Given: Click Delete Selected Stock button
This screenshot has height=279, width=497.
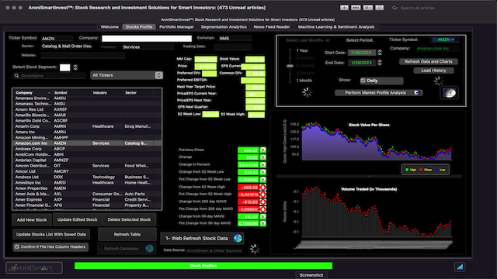Looking at the screenshot, I should click(x=129, y=219).
